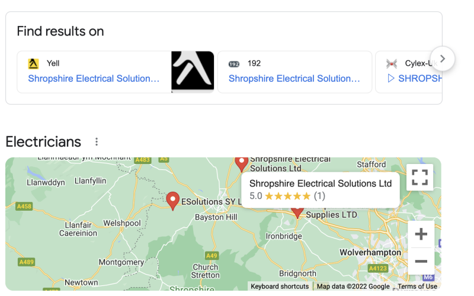Expand the map to fullscreen
This screenshot has height=296, width=474.
coord(419,177)
